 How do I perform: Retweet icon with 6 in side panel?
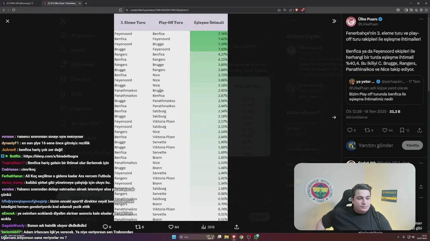367,130
